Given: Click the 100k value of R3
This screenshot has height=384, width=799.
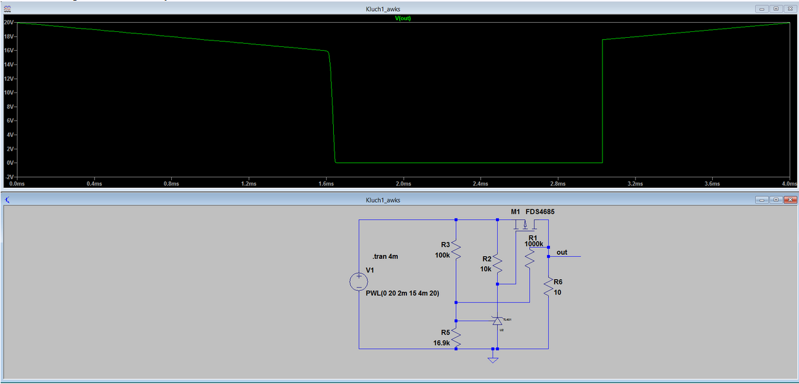Looking at the screenshot, I should coord(442,255).
